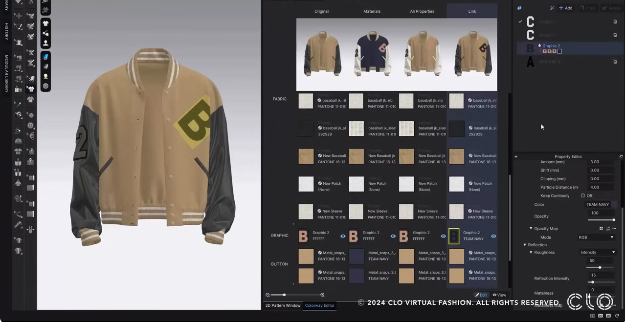This screenshot has height=322, width=625.
Task: Switch to the All Properties tab
Action: pos(422,11)
